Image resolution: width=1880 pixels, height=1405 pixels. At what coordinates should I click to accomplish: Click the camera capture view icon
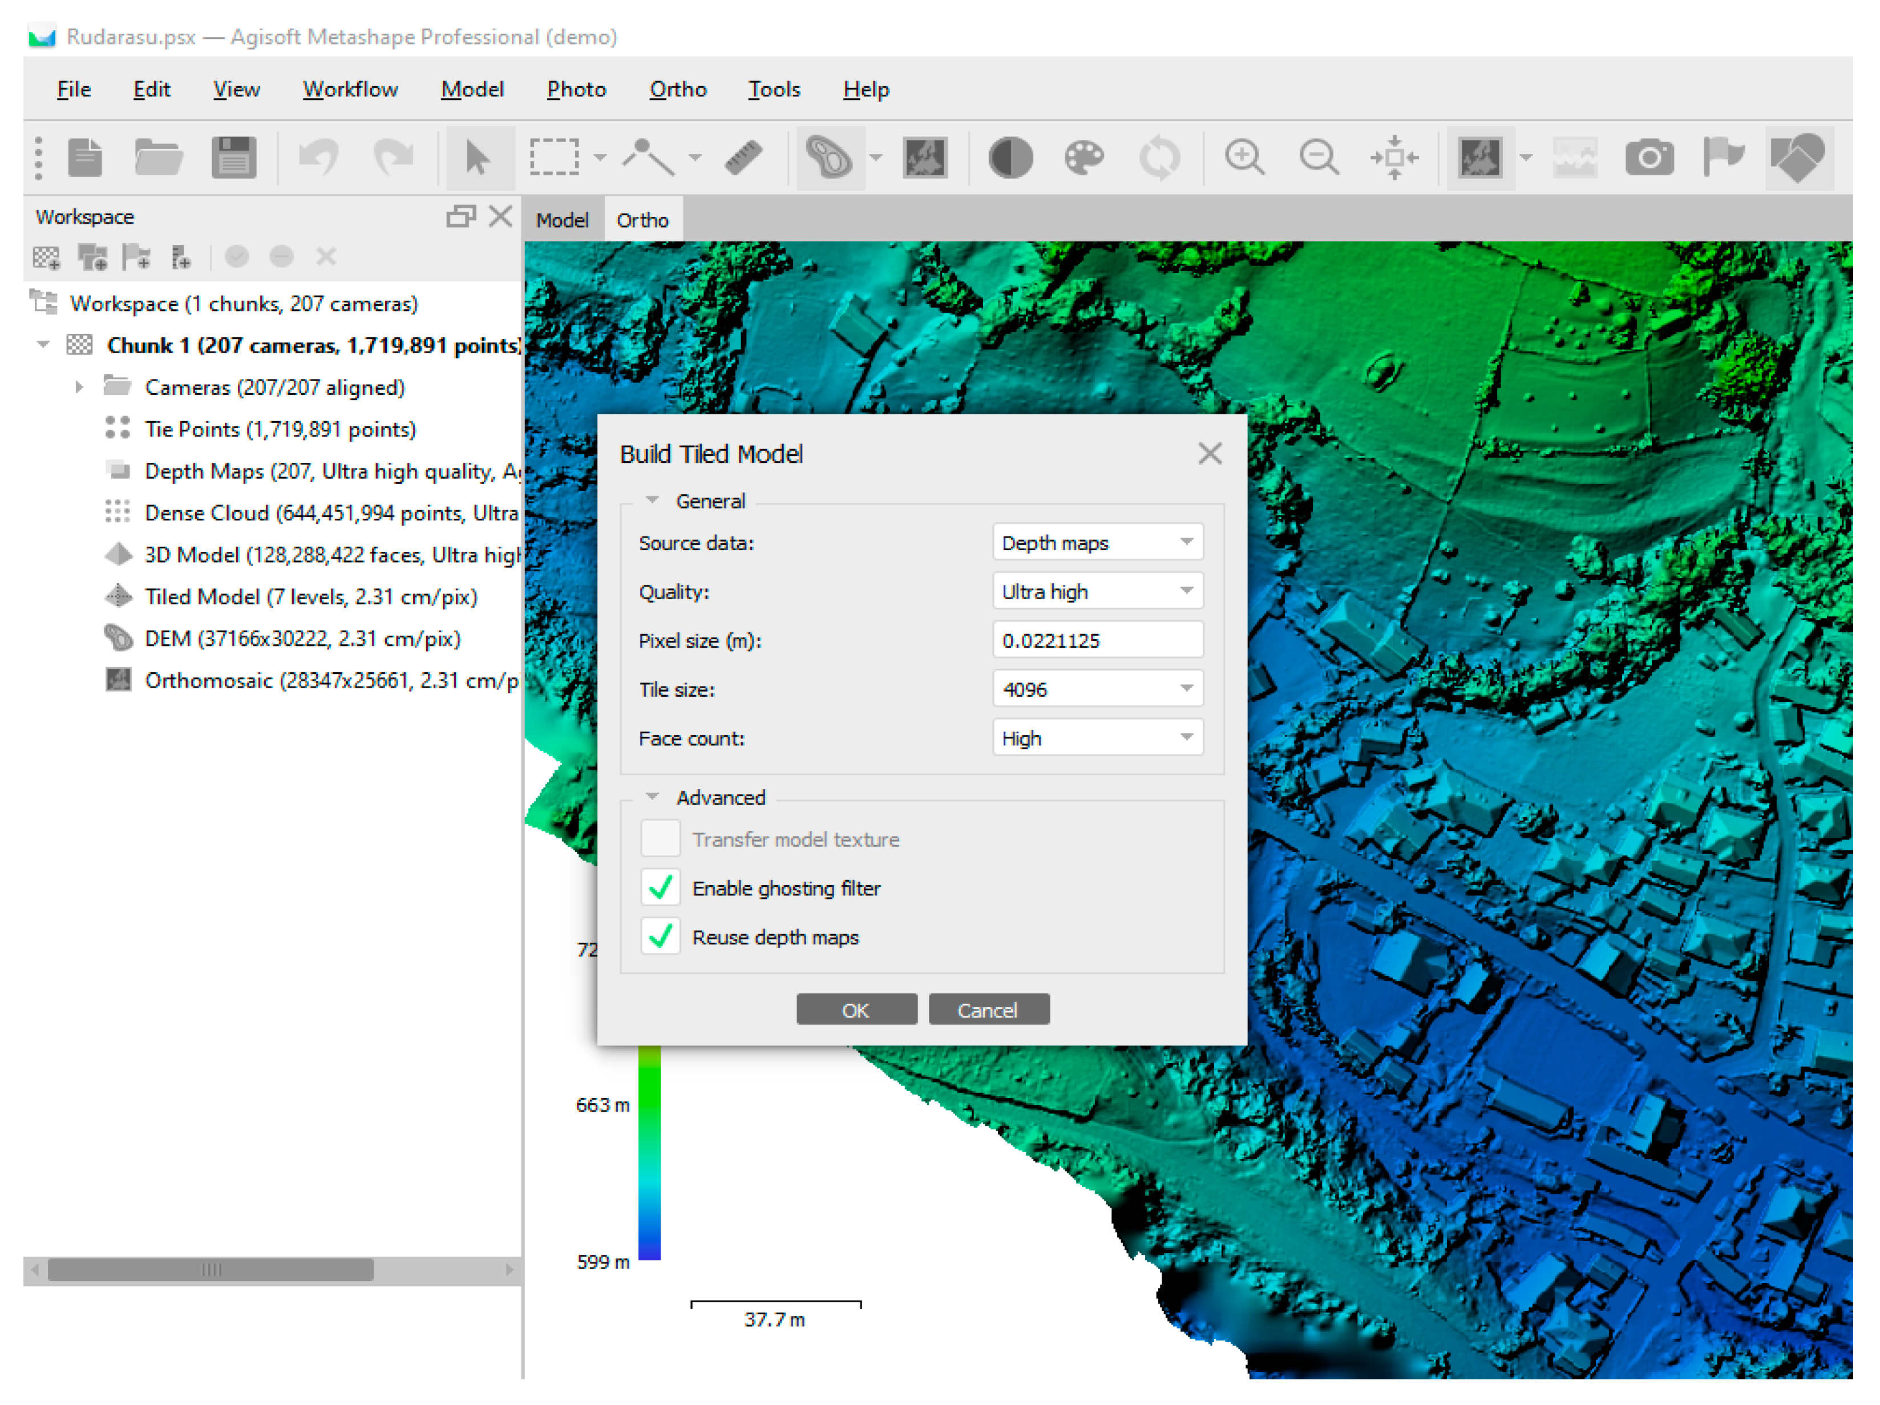tap(1649, 158)
